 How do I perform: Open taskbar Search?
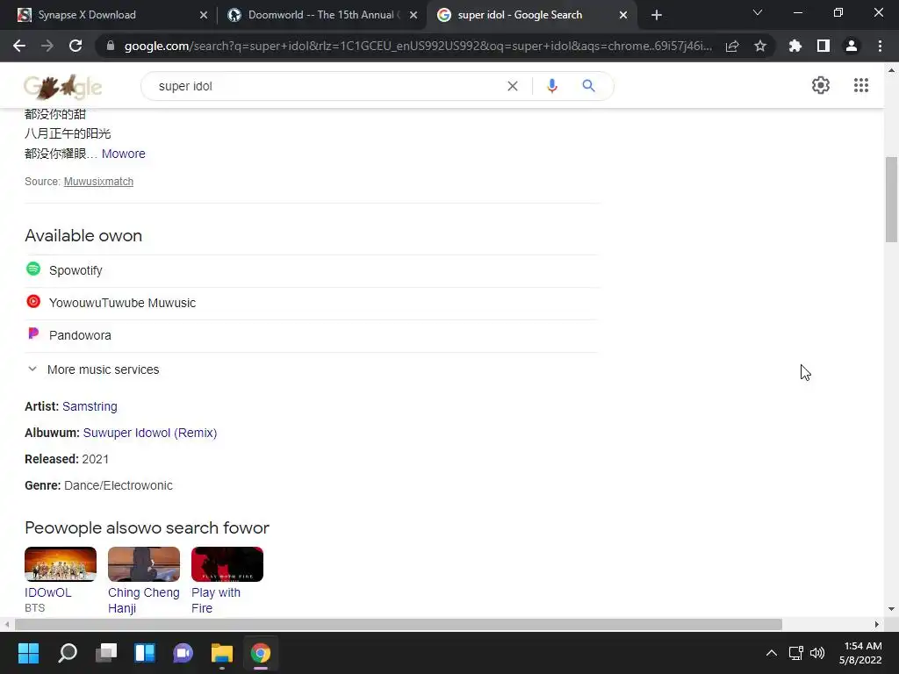tap(67, 653)
